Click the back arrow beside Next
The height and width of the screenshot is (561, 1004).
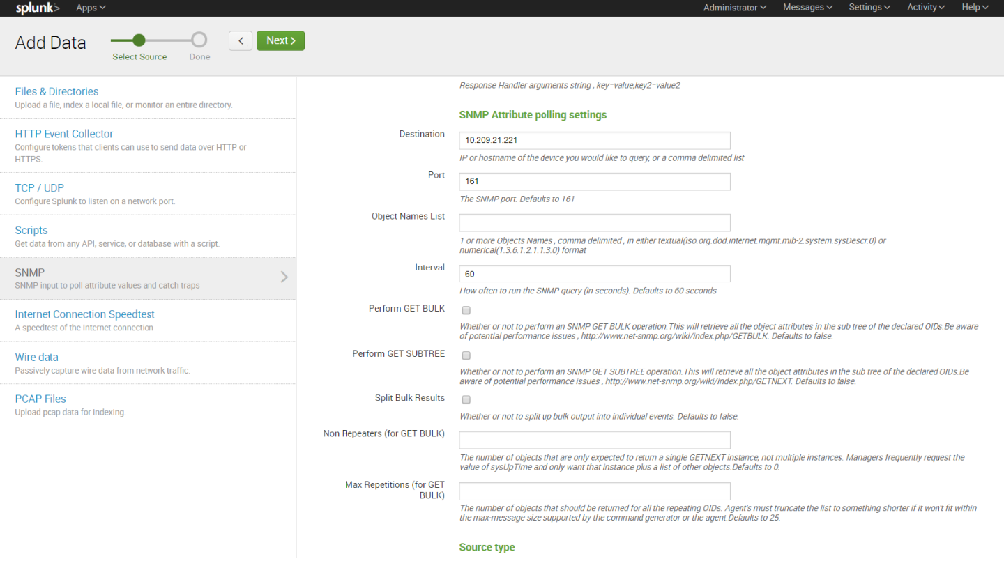pos(241,40)
